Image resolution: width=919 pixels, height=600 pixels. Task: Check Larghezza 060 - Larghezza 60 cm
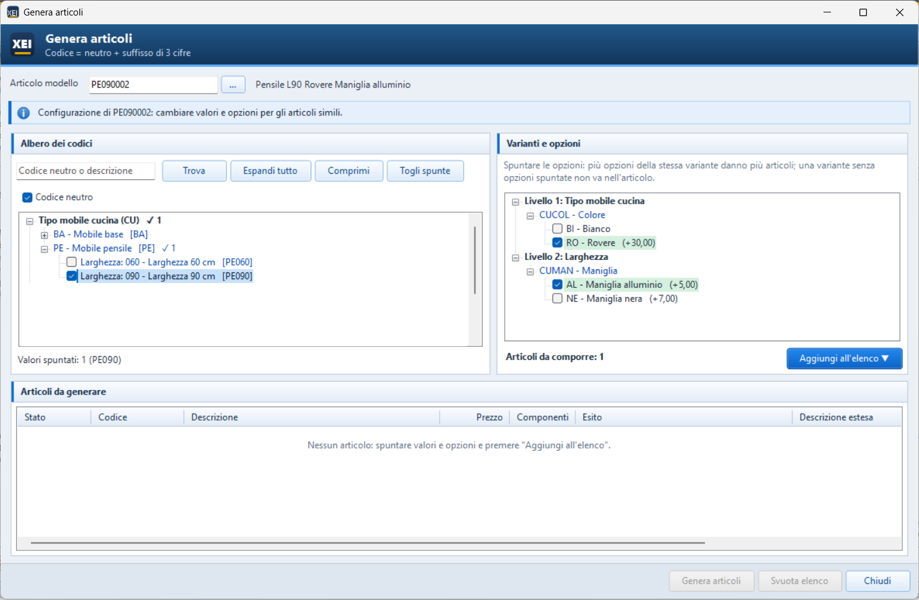71,262
